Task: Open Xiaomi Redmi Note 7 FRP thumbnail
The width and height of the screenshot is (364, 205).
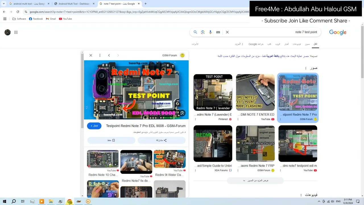Action: point(255,143)
